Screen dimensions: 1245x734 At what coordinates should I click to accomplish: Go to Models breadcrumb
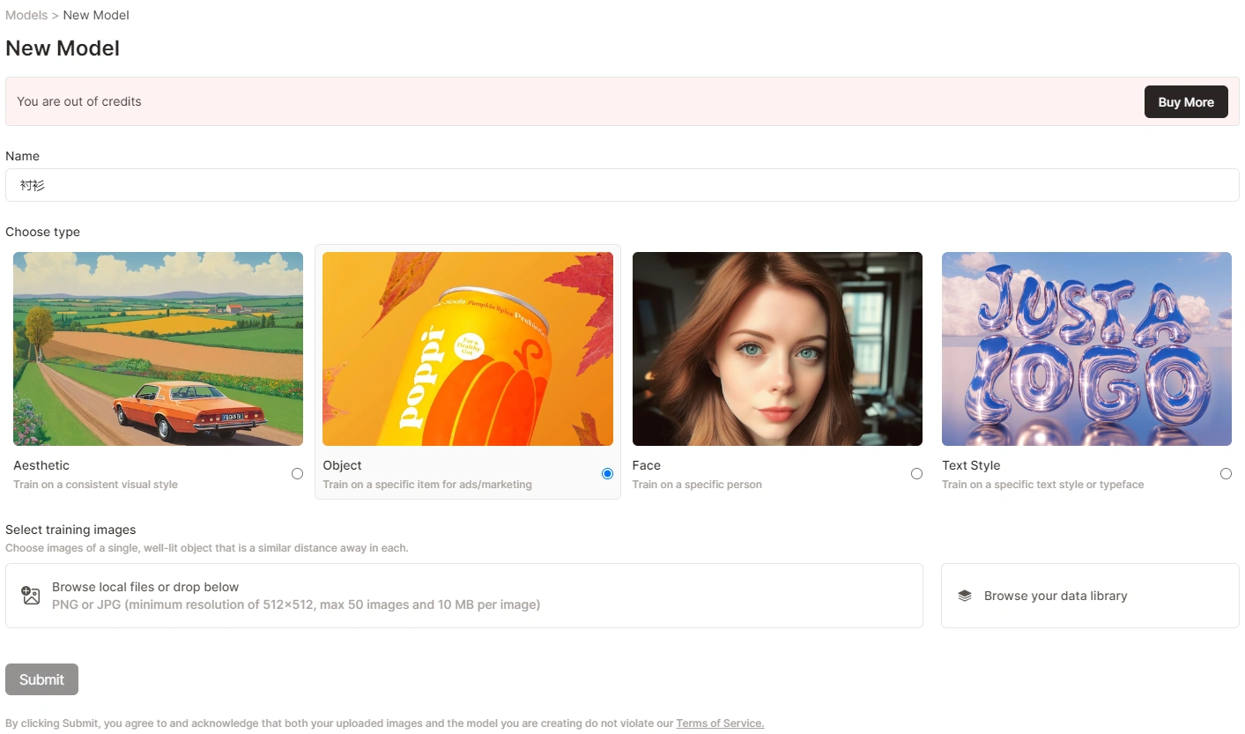coord(26,15)
